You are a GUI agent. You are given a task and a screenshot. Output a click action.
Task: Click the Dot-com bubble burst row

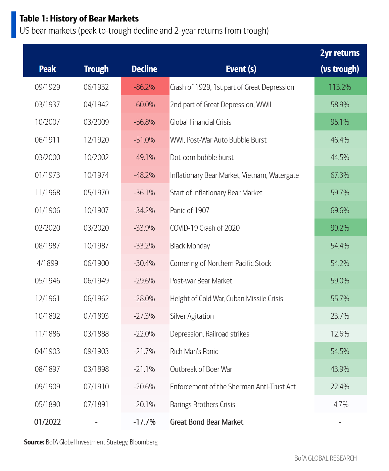pyautogui.click(x=195, y=157)
